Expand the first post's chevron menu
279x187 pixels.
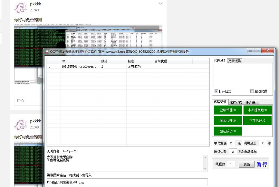(160, 3)
